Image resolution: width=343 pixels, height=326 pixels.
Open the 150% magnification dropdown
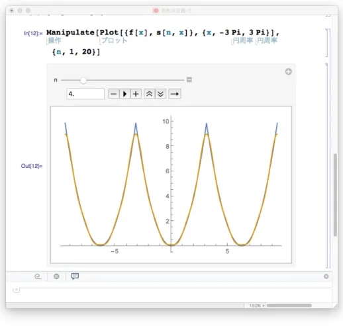(x=257, y=306)
